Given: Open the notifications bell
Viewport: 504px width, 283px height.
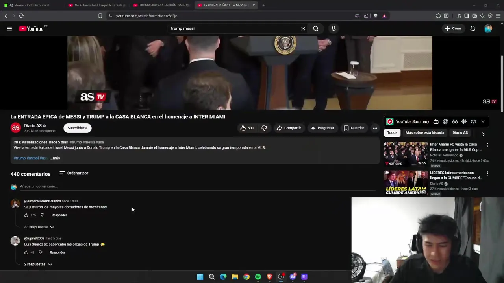Looking at the screenshot, I should tap(473, 28).
